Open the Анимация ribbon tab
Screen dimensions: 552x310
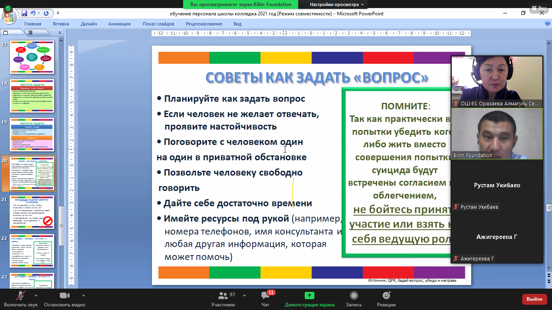coord(119,24)
